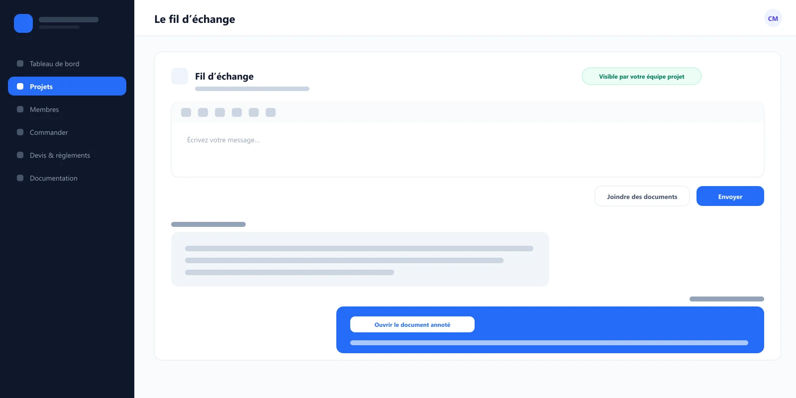The width and height of the screenshot is (796, 398).
Task: Open the annotated document via Ouvrir le document annoté
Action: point(412,324)
